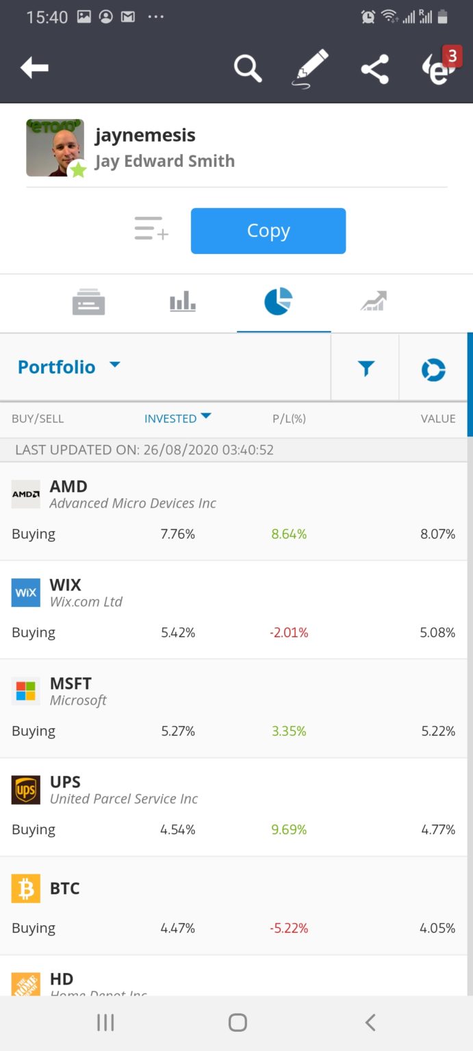Change sorting via the INVESTED dropdown
The height and width of the screenshot is (1051, 473).
(177, 418)
